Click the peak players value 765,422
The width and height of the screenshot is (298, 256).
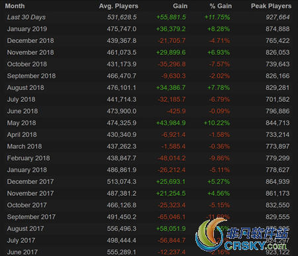coord(277,40)
